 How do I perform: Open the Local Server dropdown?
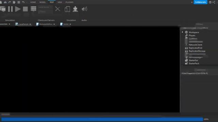[x=45, y=7]
